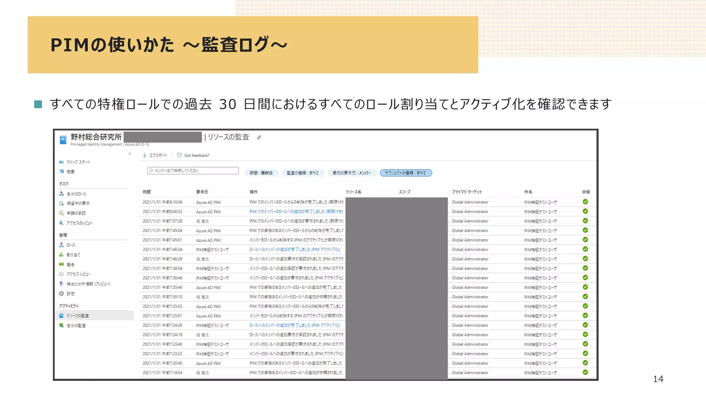The width and height of the screenshot is (706, 397).
Task: Pin the リソースの監査 blade
Action: point(259,138)
